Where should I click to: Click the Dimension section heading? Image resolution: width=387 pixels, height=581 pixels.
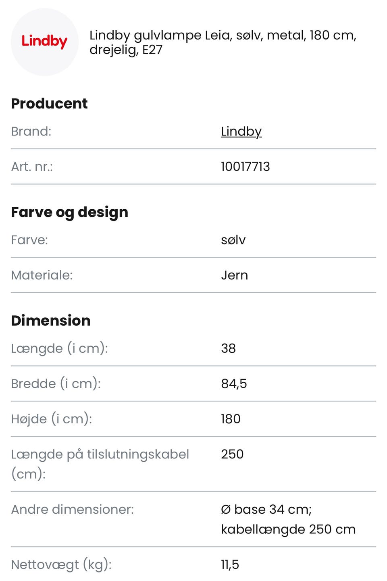tap(51, 321)
